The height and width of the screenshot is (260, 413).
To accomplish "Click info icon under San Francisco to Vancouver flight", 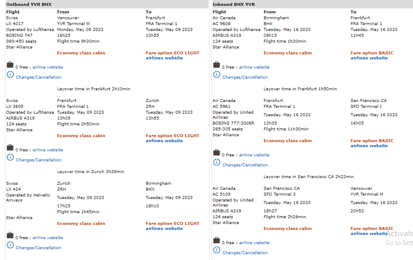I will pyautogui.click(x=217, y=250).
